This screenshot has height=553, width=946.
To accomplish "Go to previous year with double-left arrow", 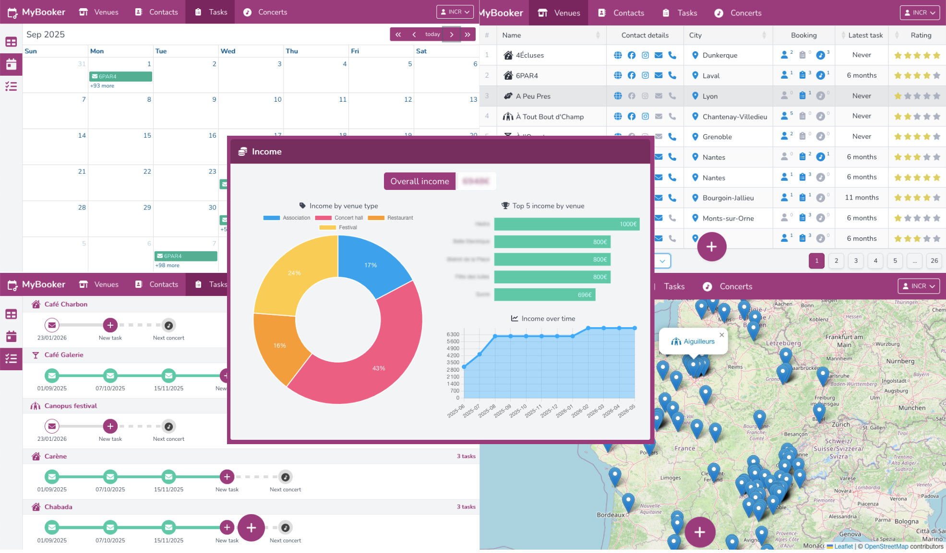I will 398,35.
